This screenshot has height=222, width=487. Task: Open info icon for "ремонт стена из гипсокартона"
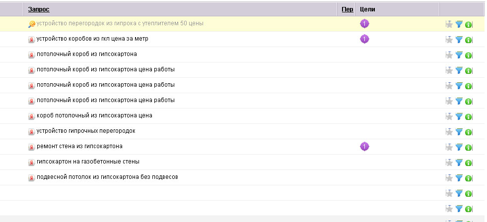(x=469, y=148)
